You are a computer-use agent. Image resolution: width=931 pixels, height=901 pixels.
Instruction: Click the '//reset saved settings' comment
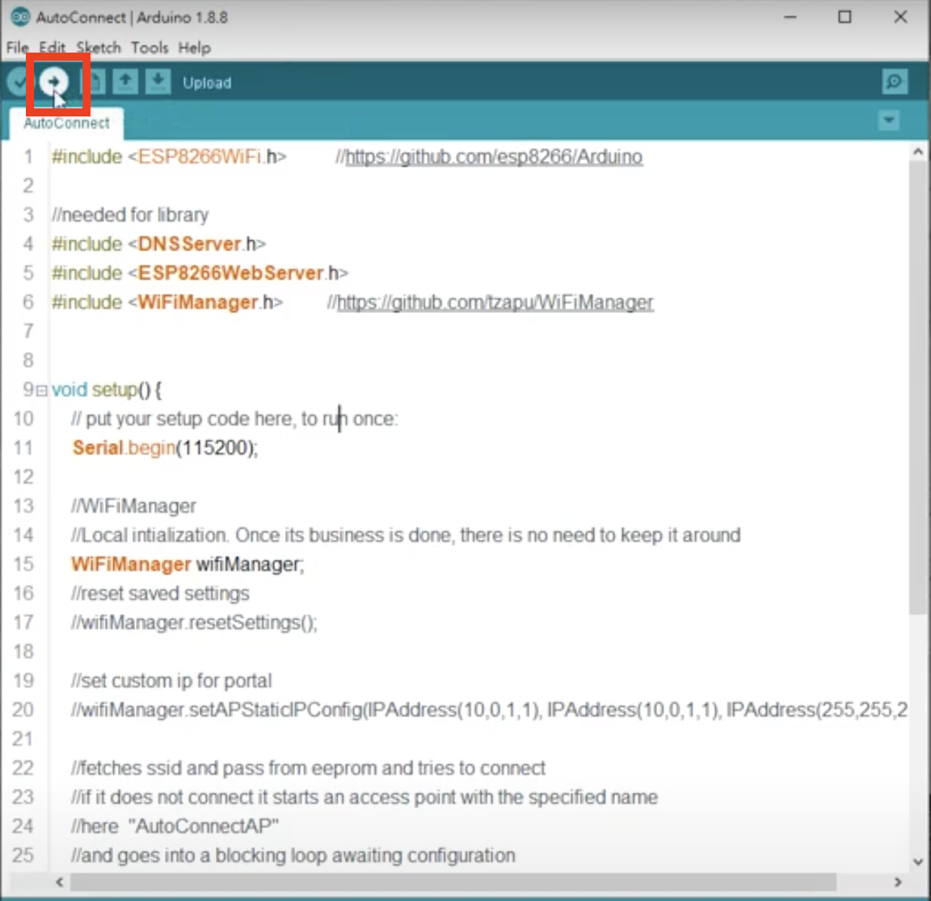(160, 593)
